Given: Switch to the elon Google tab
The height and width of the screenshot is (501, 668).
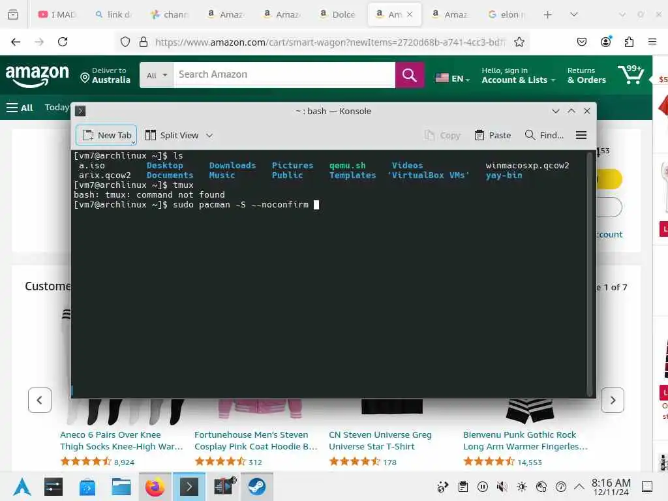Looking at the screenshot, I should pyautogui.click(x=506, y=14).
